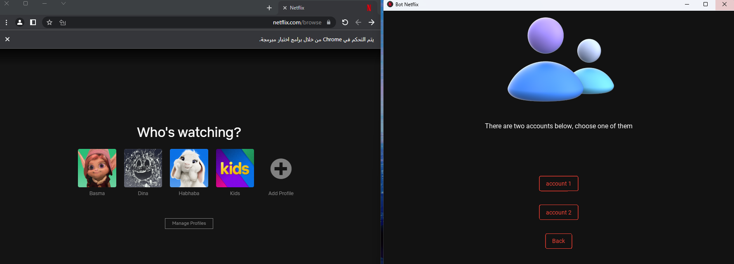Click the Habhaba profile name
Image resolution: width=734 pixels, height=264 pixels.
click(189, 193)
